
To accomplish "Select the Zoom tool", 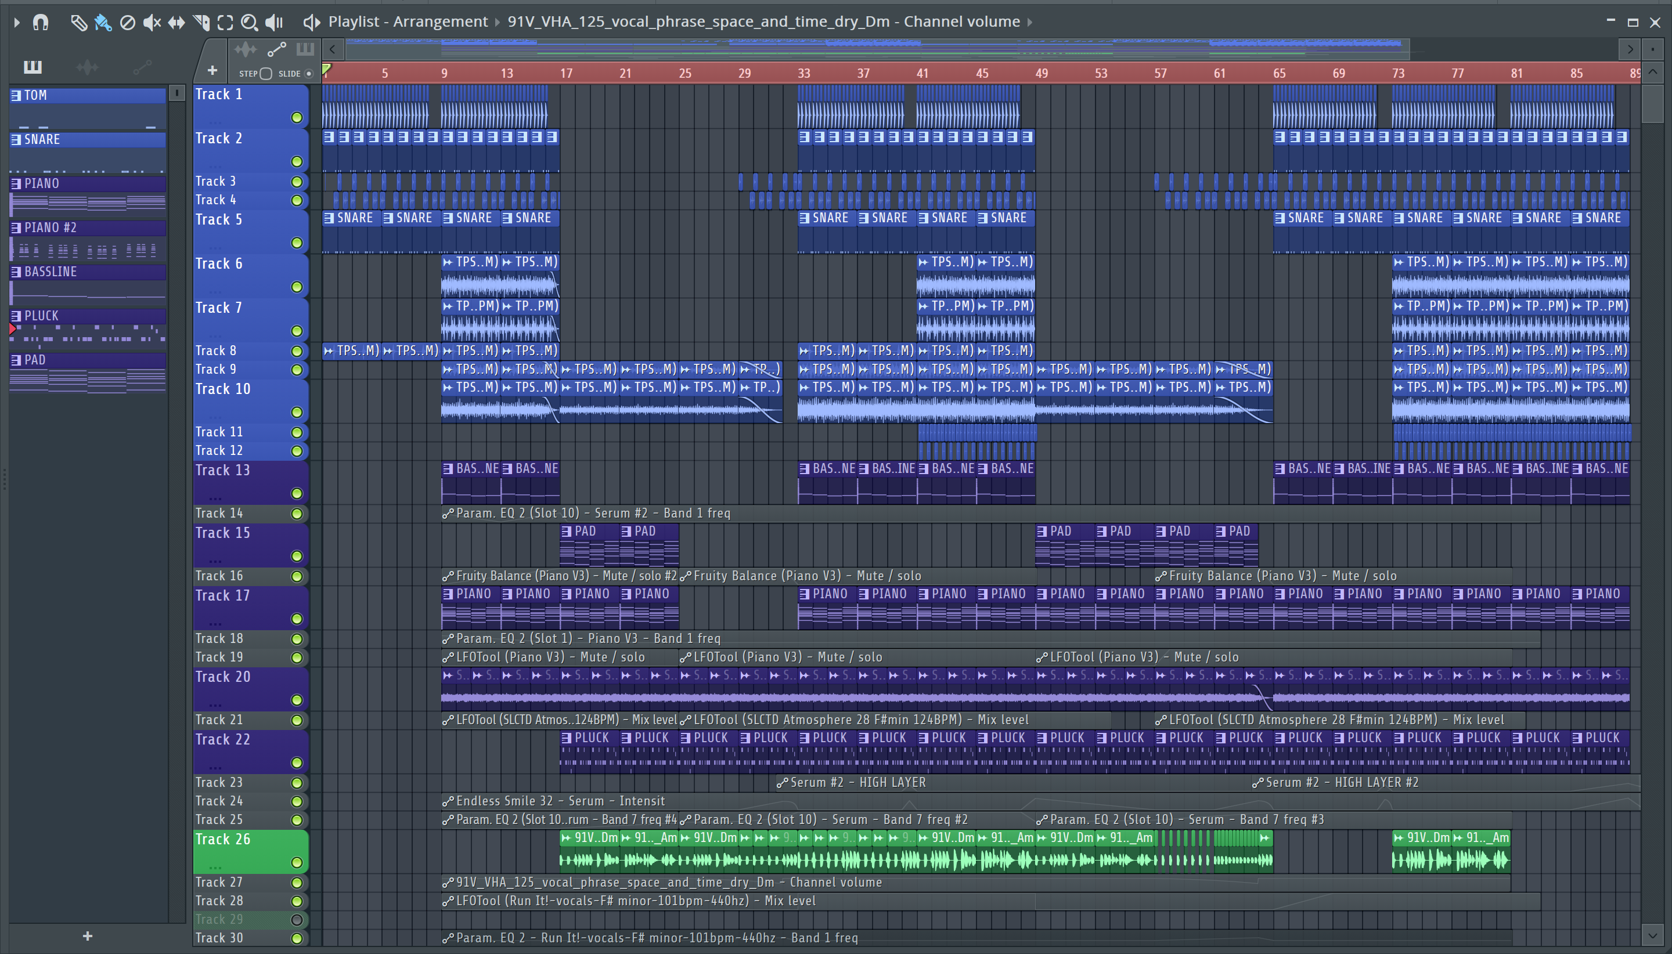I will coord(249,22).
